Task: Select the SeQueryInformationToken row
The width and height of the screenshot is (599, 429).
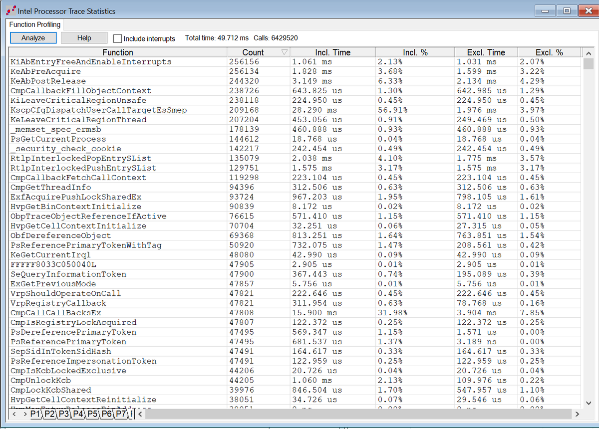Action: click(x=296, y=274)
